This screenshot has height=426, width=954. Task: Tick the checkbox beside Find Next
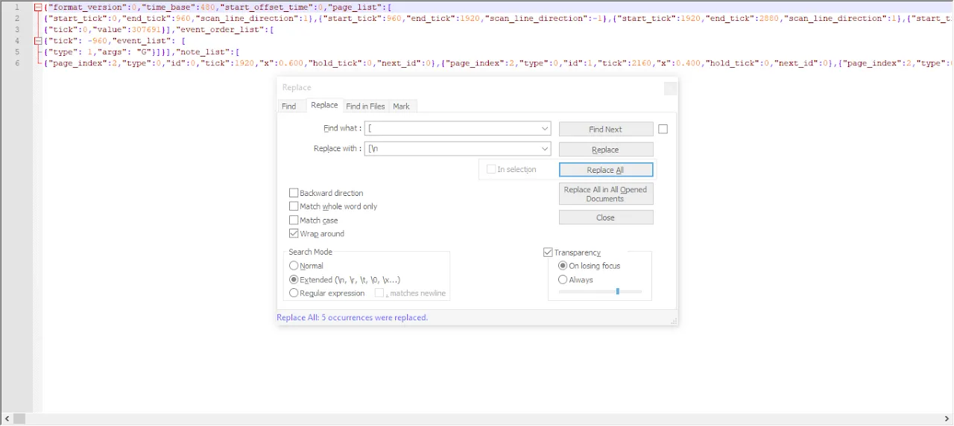[x=663, y=129]
